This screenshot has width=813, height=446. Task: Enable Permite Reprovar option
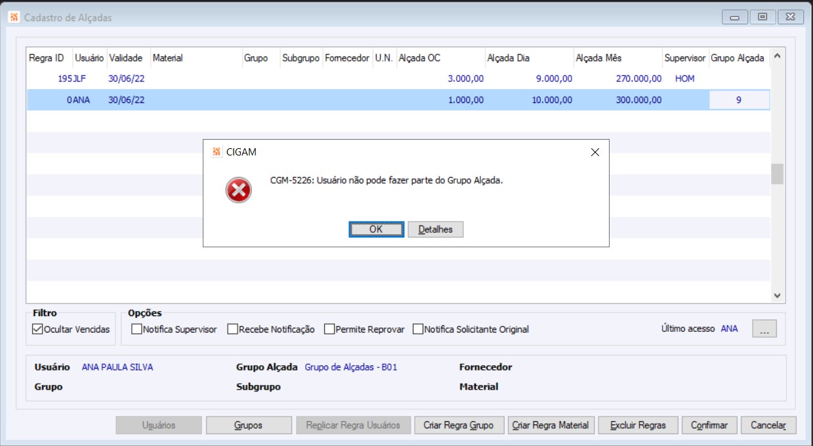[x=329, y=329]
